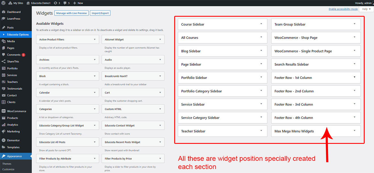
Task: Select Customize under Appearance menu
Action: [x=8, y=169]
